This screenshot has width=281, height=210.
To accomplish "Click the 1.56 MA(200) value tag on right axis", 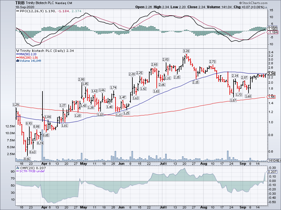I will point(272,97).
